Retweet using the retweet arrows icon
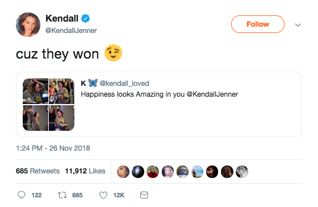 tap(62, 195)
